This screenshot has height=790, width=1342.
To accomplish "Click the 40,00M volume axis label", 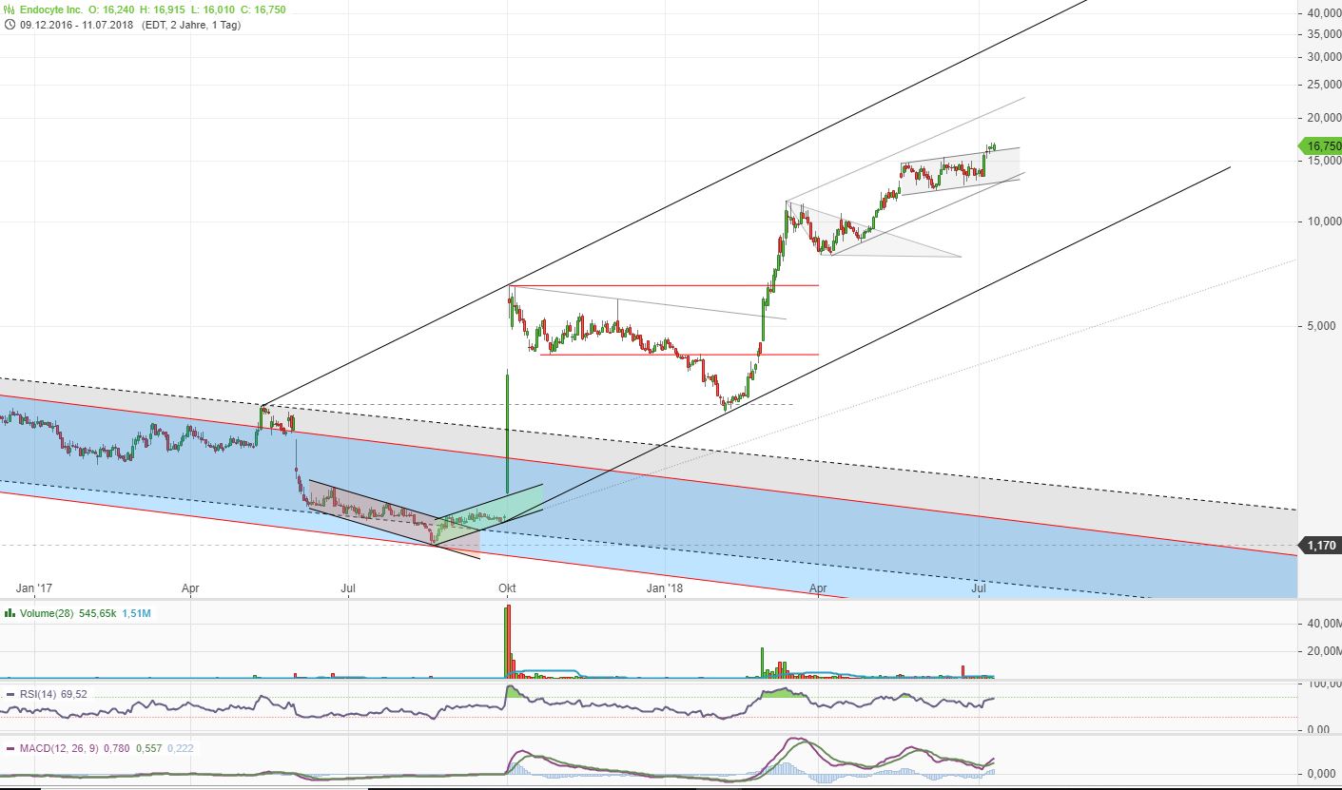I will coord(1323,625).
